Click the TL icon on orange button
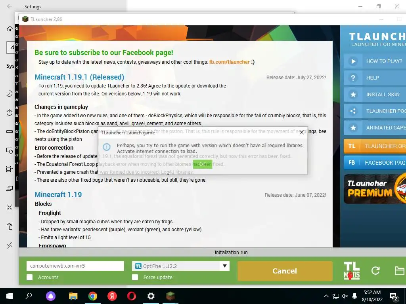 point(352,146)
